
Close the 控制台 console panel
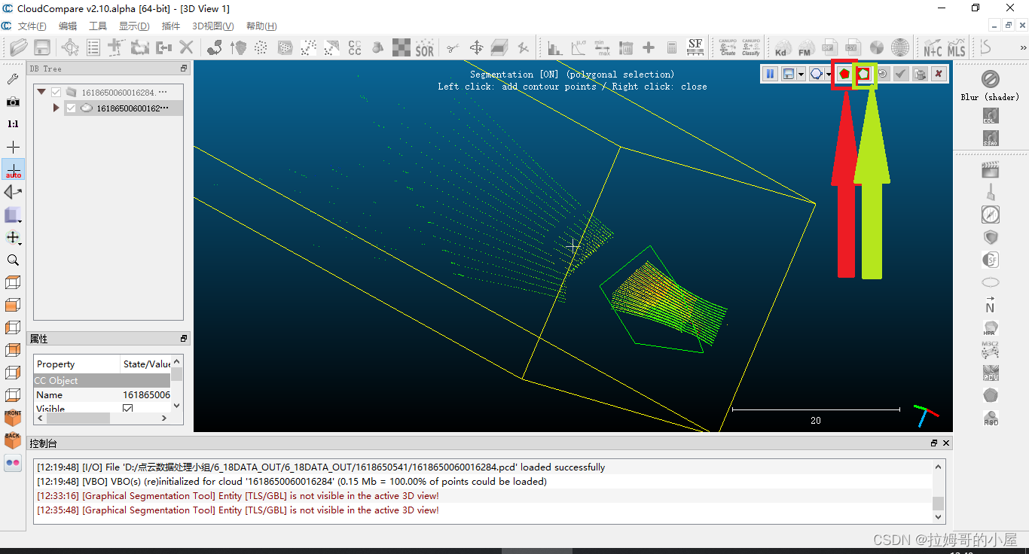point(946,443)
